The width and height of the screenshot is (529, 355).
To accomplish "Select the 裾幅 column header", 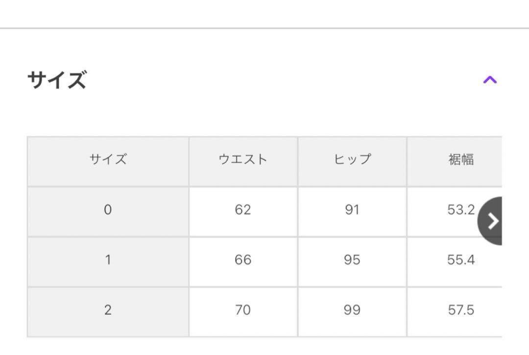I will point(460,160).
